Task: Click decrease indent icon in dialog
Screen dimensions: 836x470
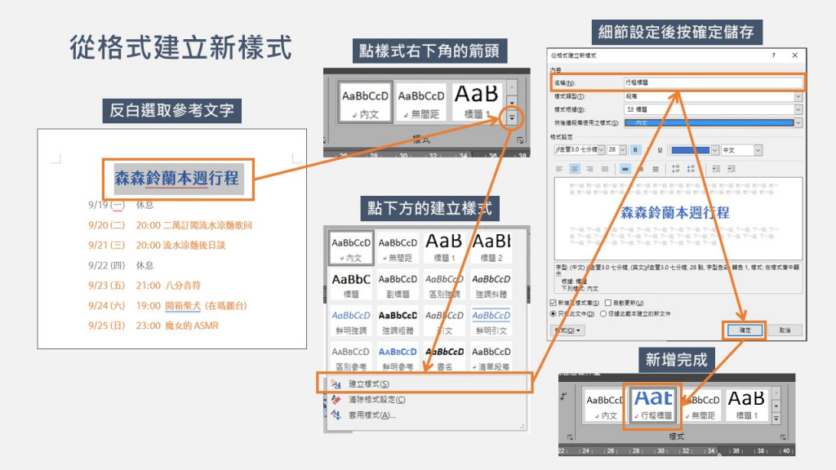Action: (716, 169)
